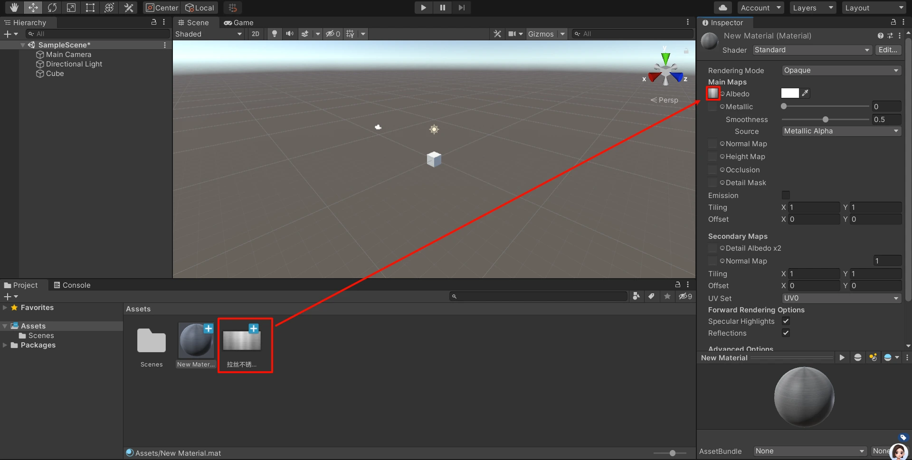Select the Move tool
The height and width of the screenshot is (460, 912).
(33, 8)
